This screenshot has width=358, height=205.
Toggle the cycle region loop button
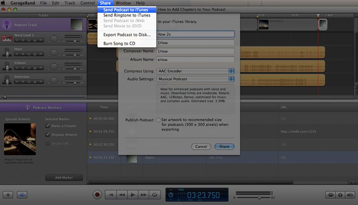154,195
